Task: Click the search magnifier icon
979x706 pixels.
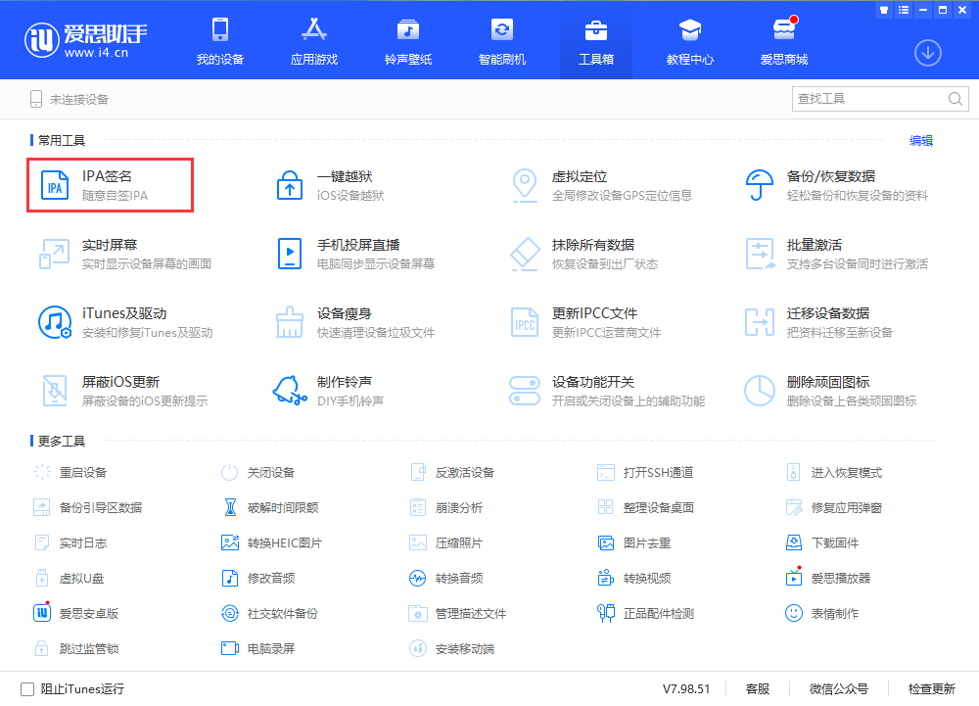Action: [955, 99]
